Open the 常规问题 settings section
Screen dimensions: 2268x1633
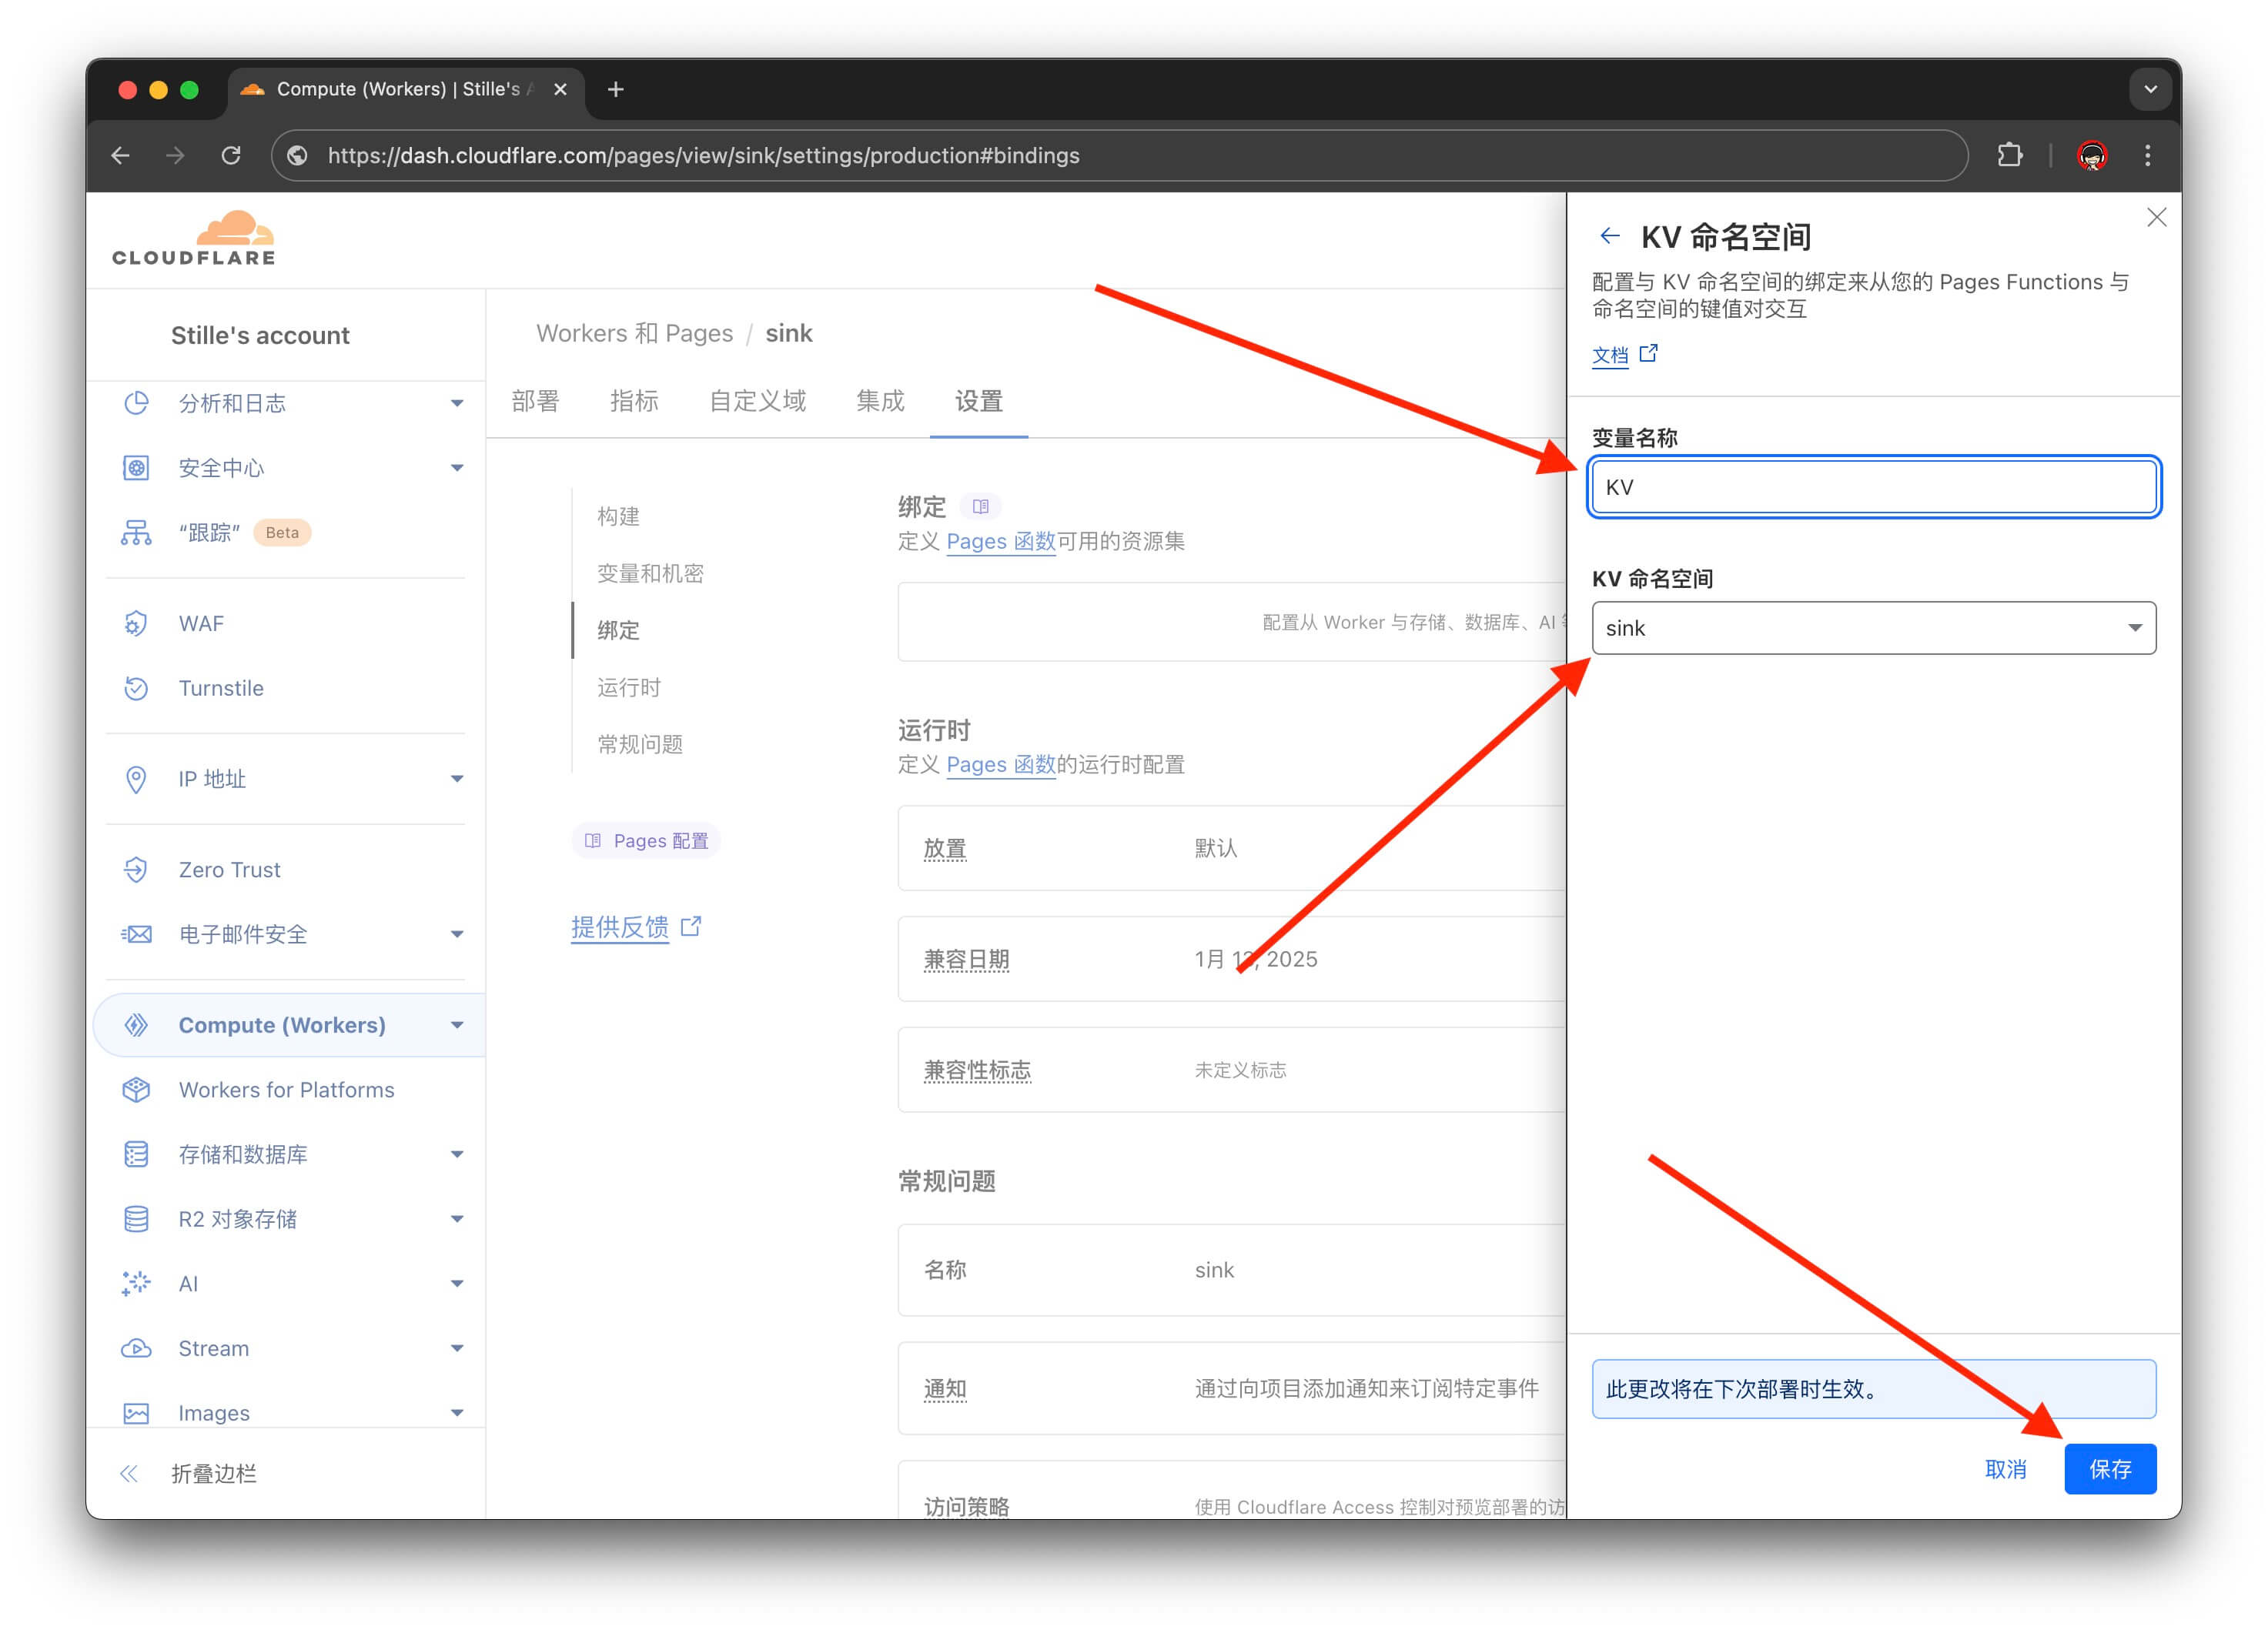(640, 744)
